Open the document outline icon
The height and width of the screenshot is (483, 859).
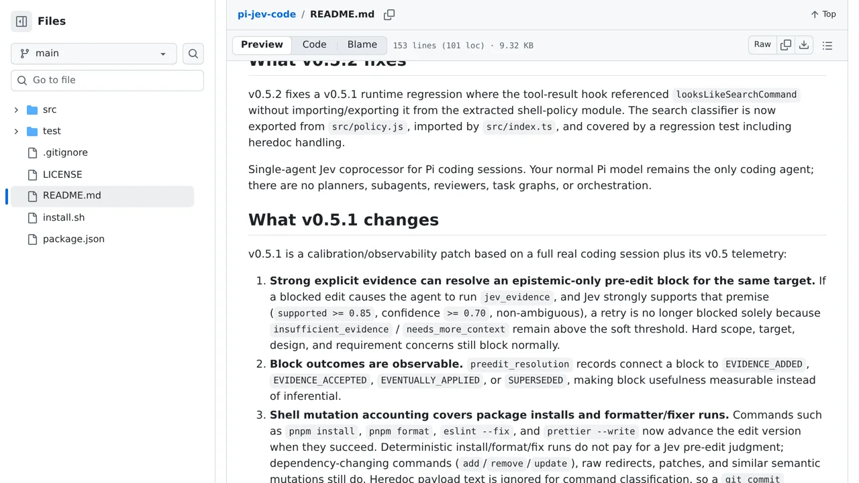(x=827, y=46)
